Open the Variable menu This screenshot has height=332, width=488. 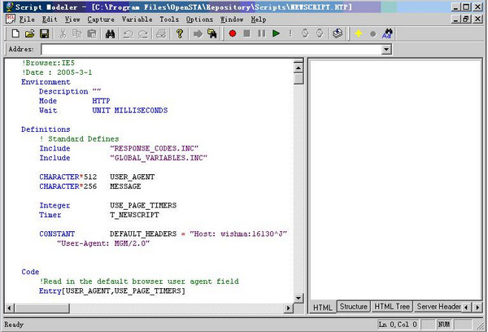coord(139,18)
